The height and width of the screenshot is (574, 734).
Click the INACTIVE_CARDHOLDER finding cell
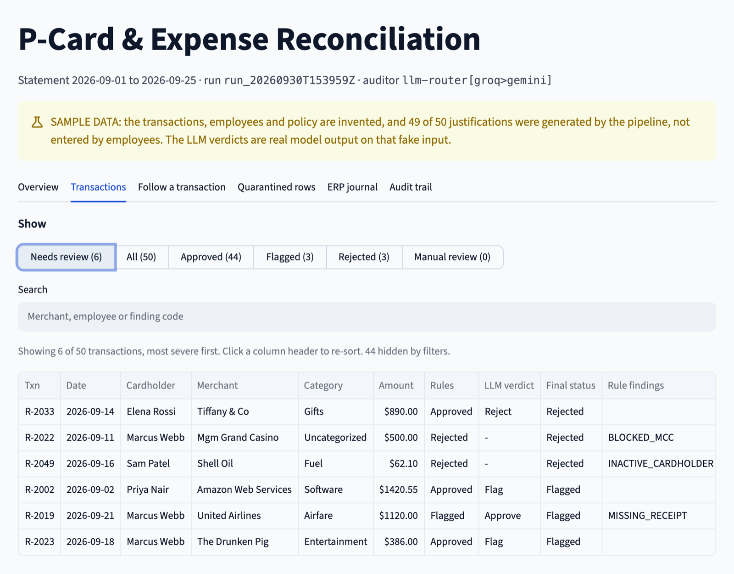point(659,464)
